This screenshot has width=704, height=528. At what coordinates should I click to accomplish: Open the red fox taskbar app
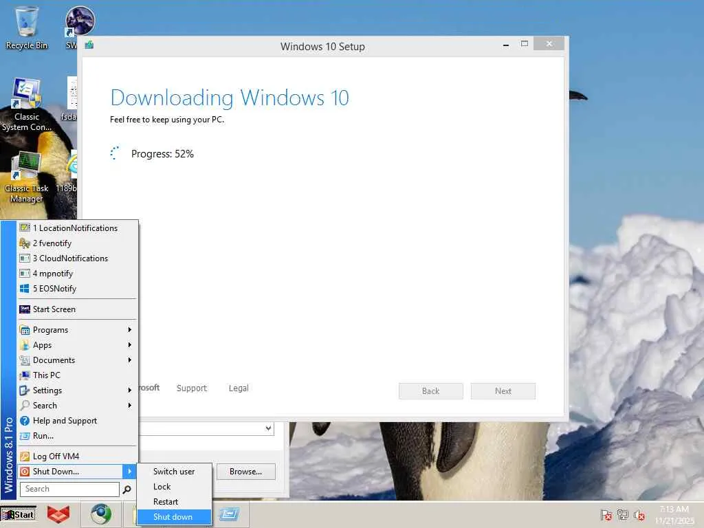(x=59, y=514)
